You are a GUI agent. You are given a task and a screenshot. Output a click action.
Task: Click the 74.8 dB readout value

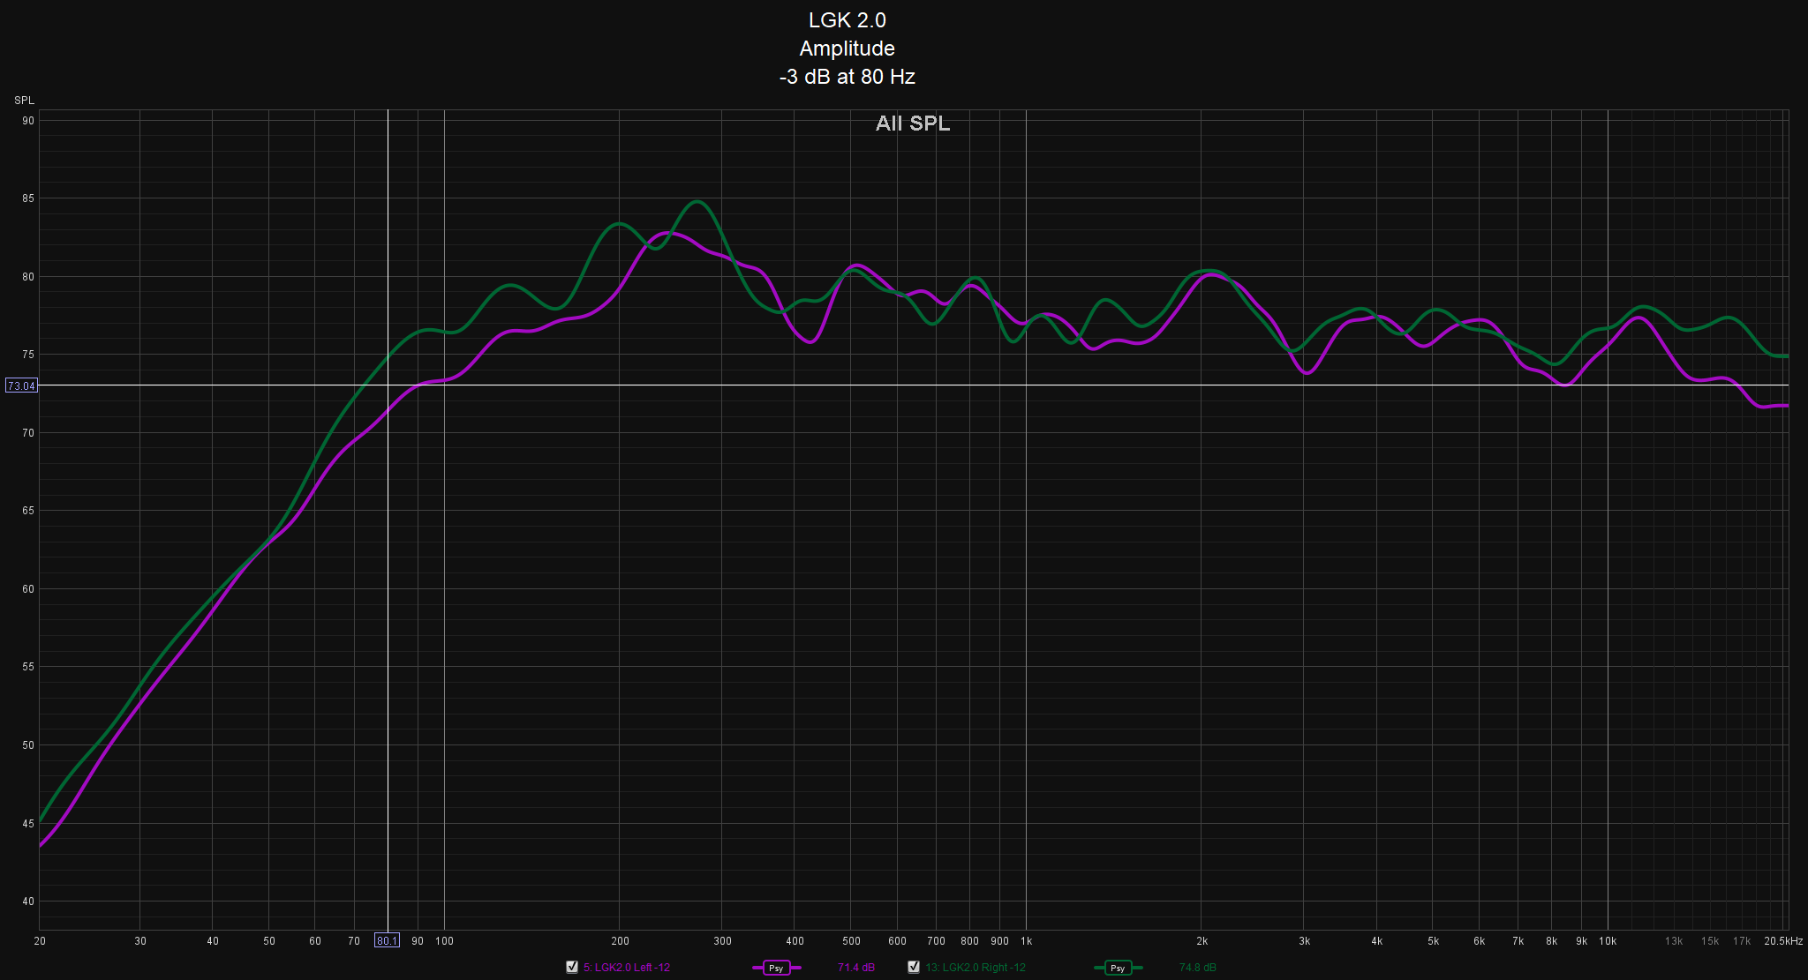pos(1198,968)
